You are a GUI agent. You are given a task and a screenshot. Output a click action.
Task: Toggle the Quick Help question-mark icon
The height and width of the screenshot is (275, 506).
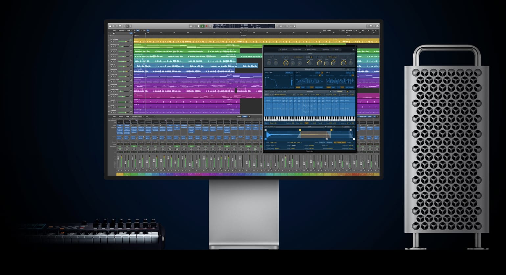pos(117,26)
